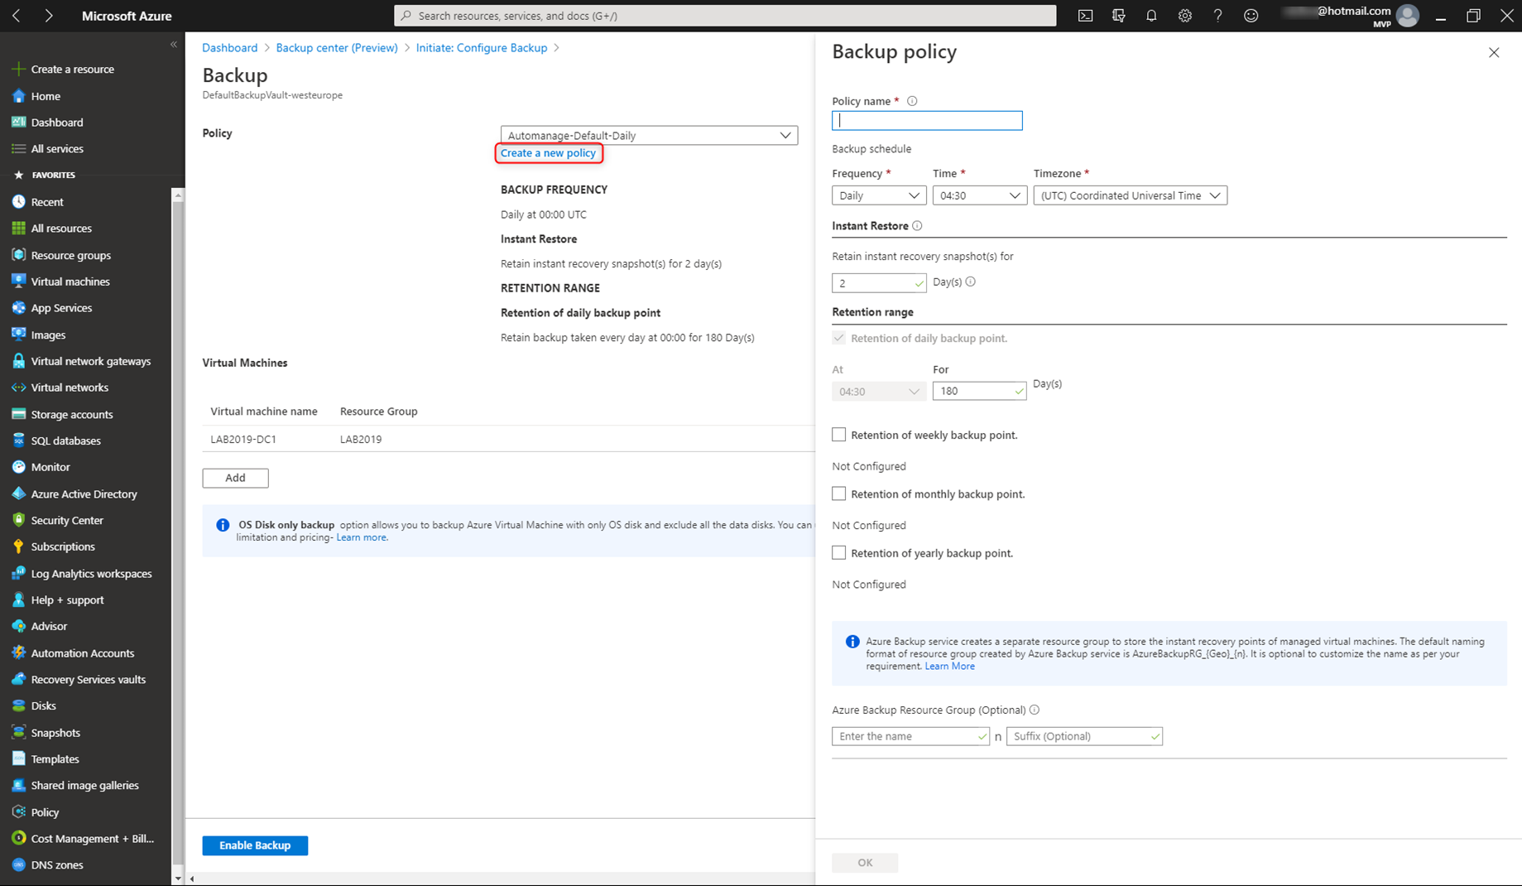Click the Create a new policy link
Screen dimensions: 1522x886
point(548,153)
